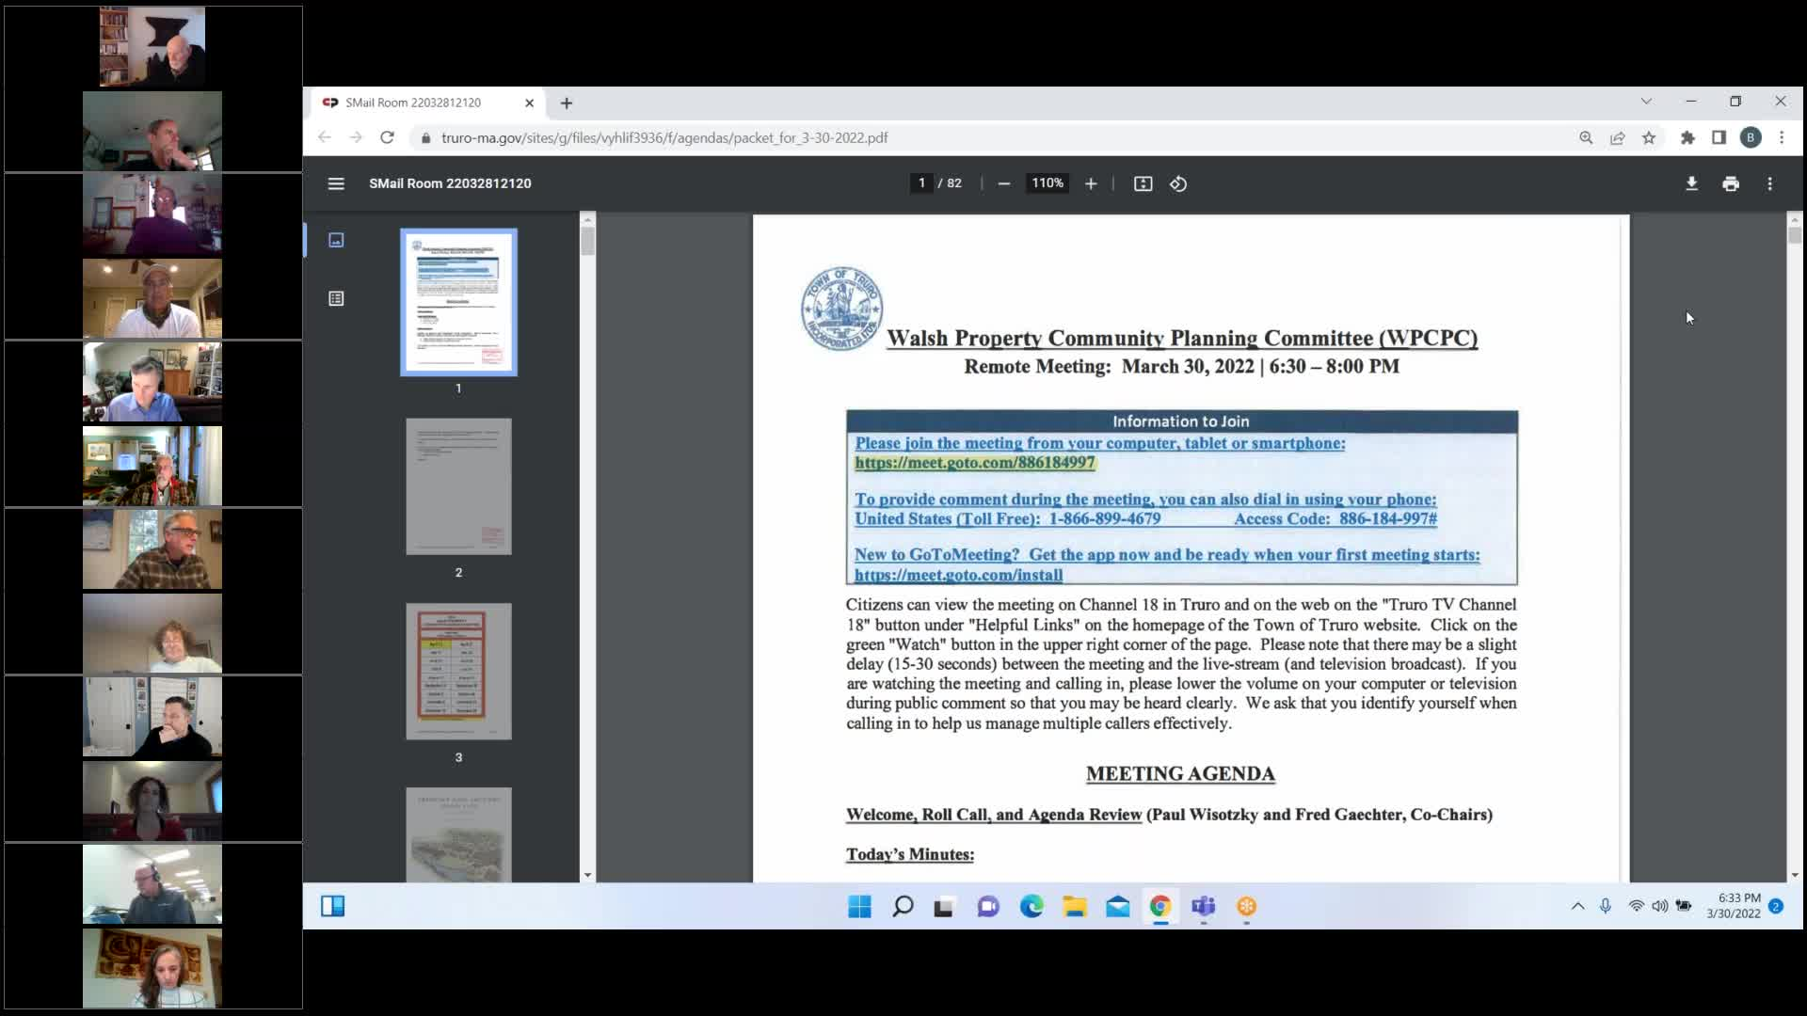The image size is (1807, 1016).
Task: Open the Extensions puzzle icon
Action: pos(1687,137)
